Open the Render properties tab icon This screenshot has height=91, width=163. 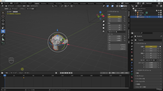point(132,40)
